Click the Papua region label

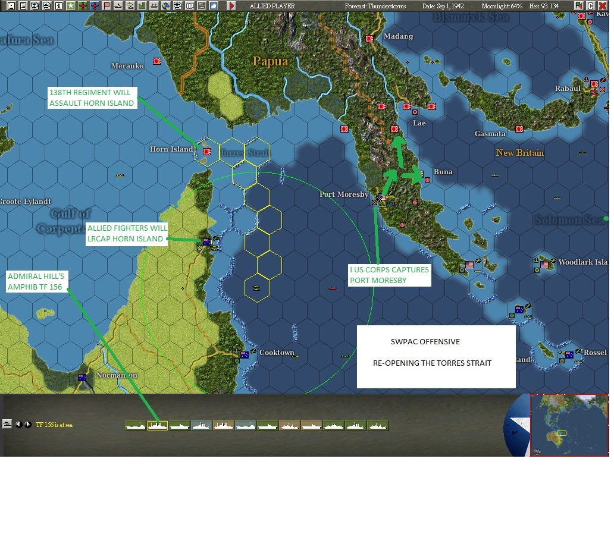270,61
